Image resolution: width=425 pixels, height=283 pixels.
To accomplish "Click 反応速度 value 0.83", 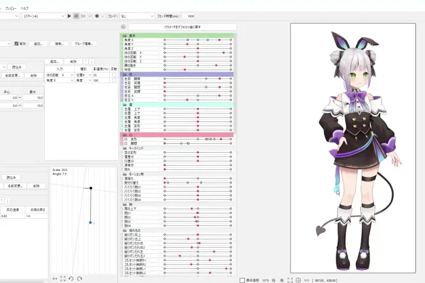I will pyautogui.click(x=12, y=216).
